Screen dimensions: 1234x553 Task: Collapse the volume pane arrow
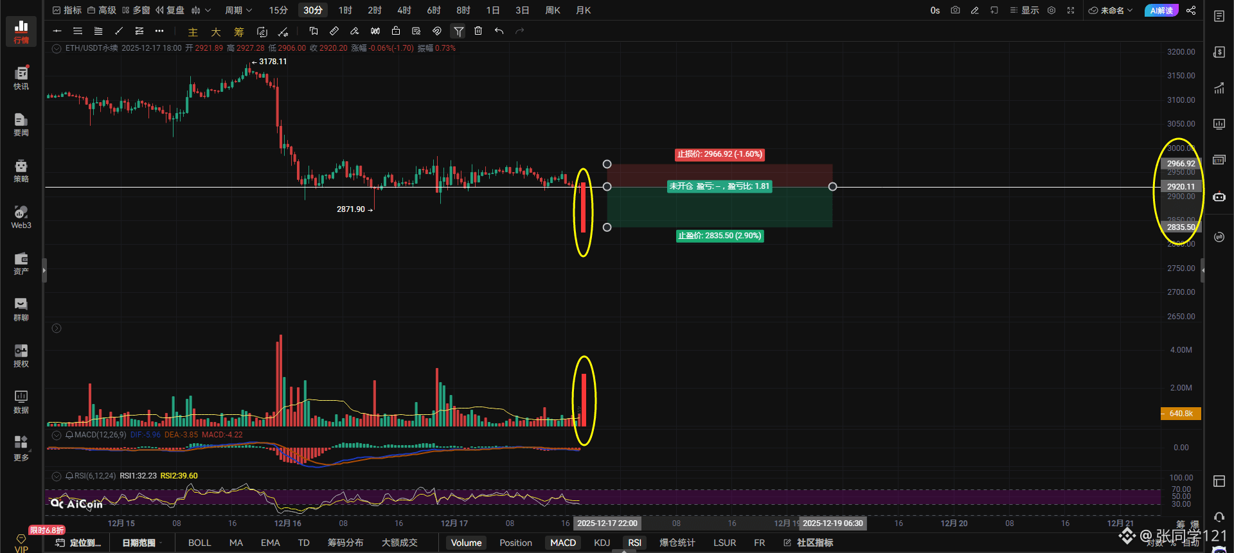57,328
